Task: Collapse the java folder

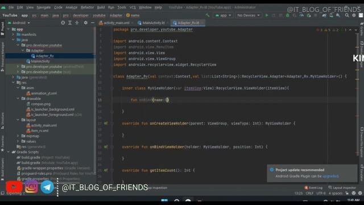Action: (13, 40)
